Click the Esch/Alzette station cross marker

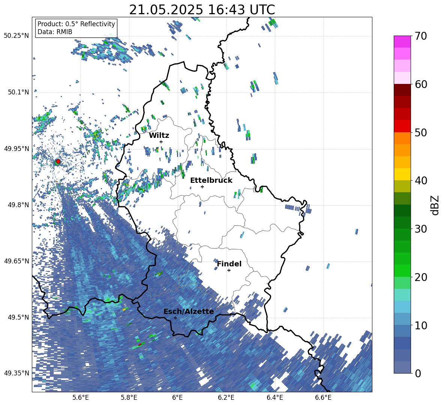(x=175, y=318)
